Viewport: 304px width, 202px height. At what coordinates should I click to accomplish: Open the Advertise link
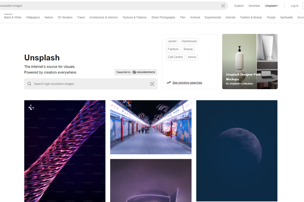tap(254, 6)
